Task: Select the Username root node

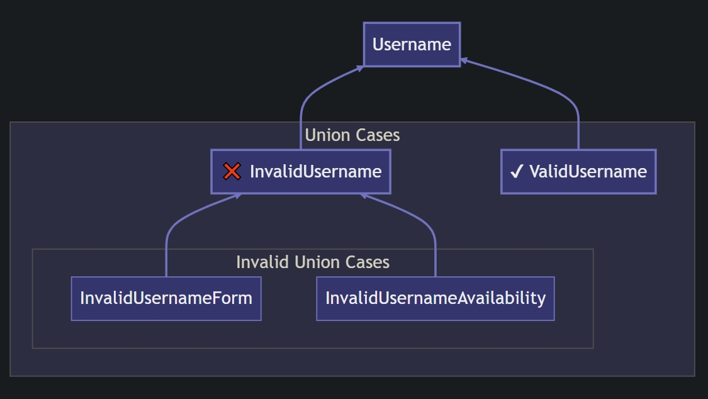Action: click(x=412, y=44)
